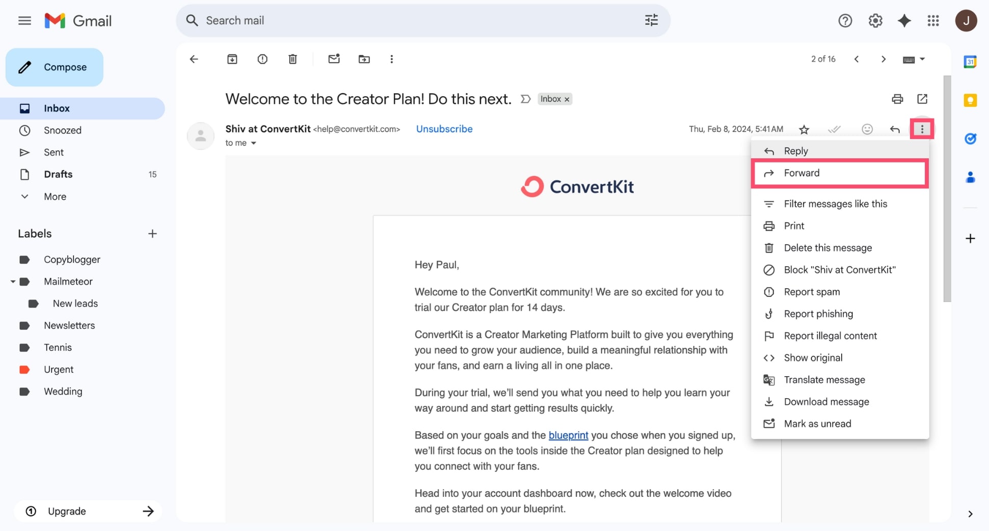Report the email as spam via toolbar icon
Screen dimensions: 989x531
[262, 59]
